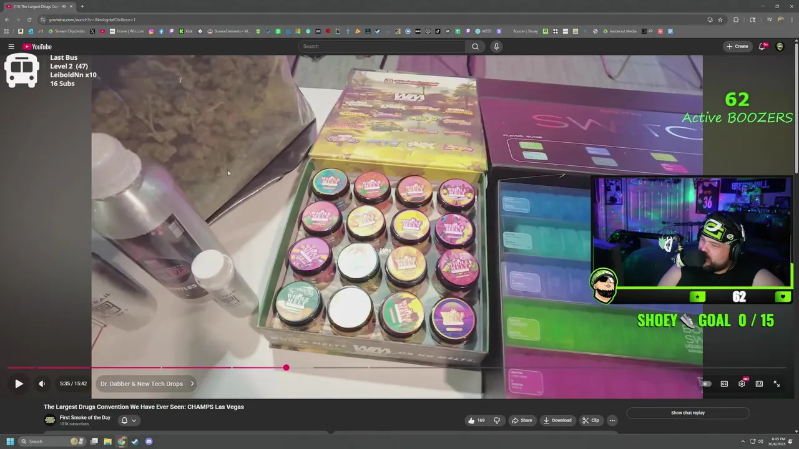This screenshot has width=799, height=449.
Task: Open the apps grid in bookmarks bar
Action: coord(7,31)
